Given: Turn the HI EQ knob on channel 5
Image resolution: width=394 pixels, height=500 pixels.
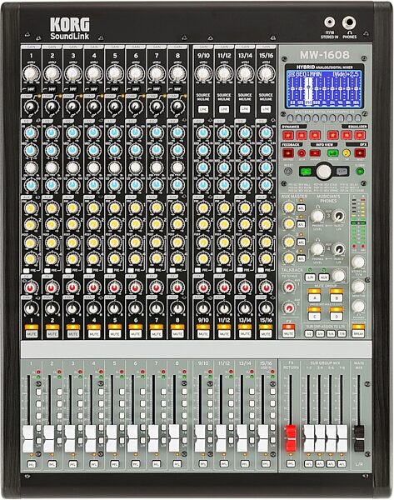Looking at the screenshot, I should pyautogui.click(x=114, y=132).
